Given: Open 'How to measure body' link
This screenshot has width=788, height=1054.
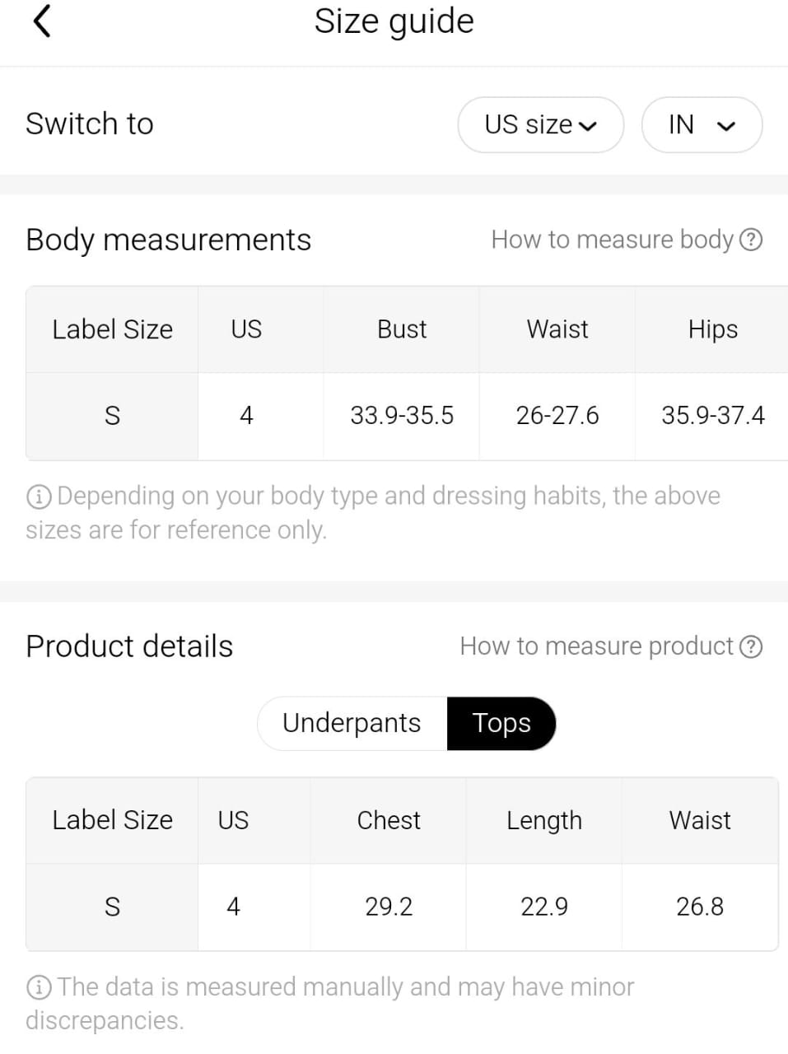Looking at the screenshot, I should coord(612,240).
